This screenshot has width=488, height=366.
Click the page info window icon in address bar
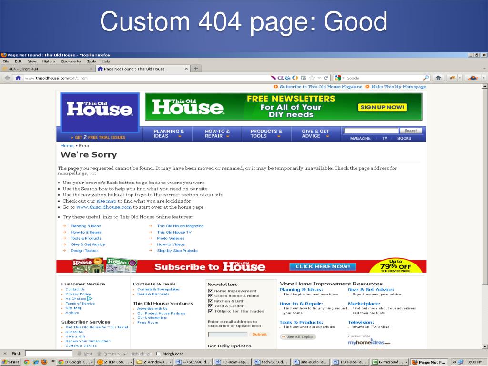(303, 78)
